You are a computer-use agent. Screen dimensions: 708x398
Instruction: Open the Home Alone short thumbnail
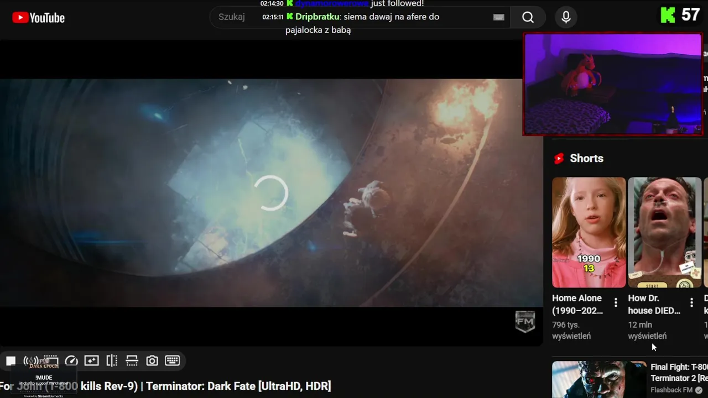click(589, 232)
